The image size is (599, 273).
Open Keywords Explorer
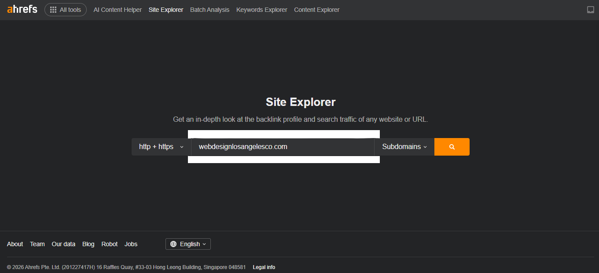click(x=262, y=10)
